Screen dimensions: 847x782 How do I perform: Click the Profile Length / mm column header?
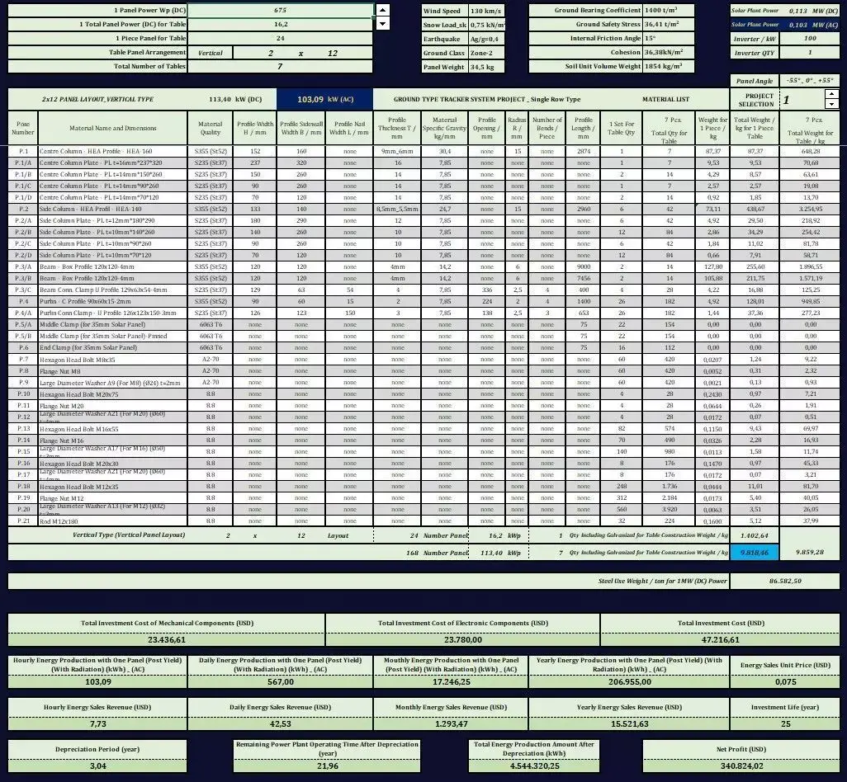coord(584,128)
